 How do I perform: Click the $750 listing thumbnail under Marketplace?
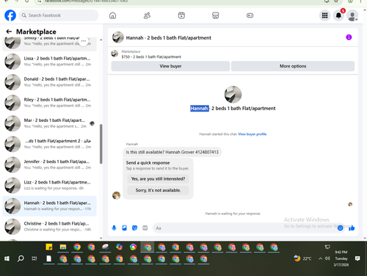tap(115, 54)
